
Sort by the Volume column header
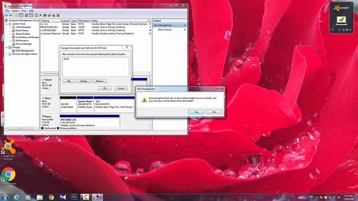click(x=51, y=21)
